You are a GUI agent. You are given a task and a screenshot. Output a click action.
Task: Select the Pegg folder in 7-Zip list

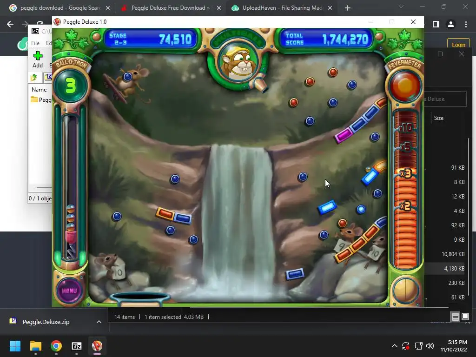(x=41, y=99)
